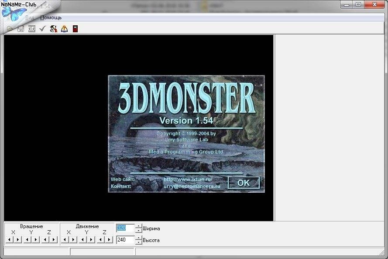388x259 pixels.
Task: Click the grey checkmark toolbar icon
Action: [x=43, y=29]
